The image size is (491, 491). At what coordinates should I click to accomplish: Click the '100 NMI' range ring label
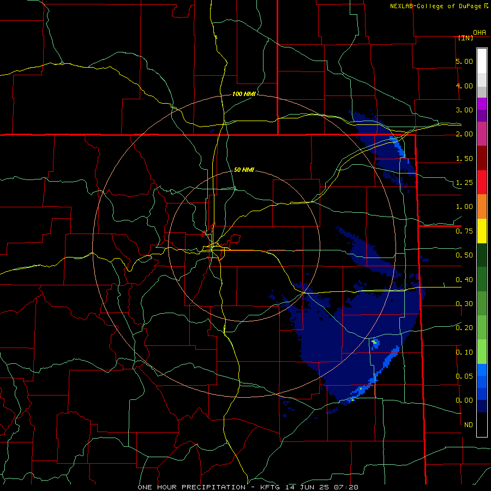(x=244, y=94)
